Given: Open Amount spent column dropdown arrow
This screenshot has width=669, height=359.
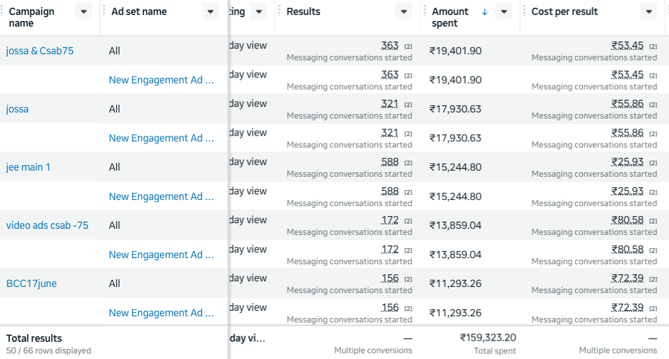Looking at the screenshot, I should pyautogui.click(x=504, y=11).
